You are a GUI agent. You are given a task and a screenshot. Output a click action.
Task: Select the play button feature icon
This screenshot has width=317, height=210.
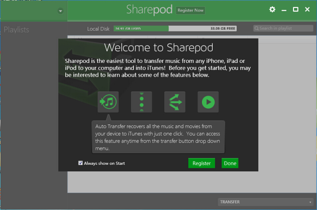coord(208,102)
